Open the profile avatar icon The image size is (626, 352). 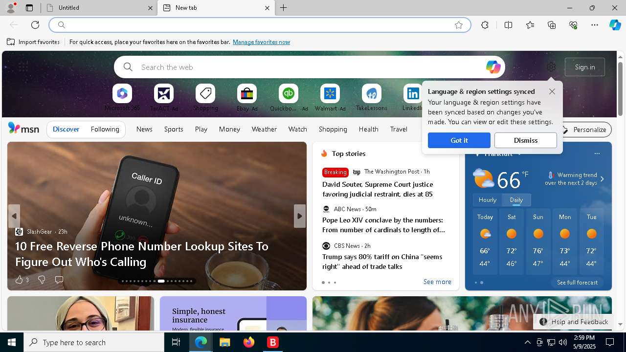coord(10,8)
